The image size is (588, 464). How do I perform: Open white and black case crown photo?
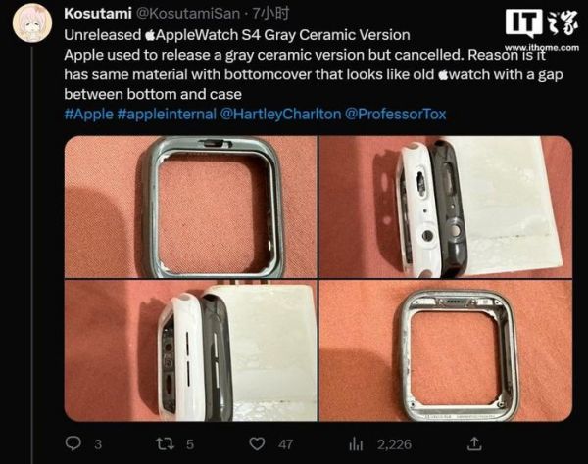[446, 207]
